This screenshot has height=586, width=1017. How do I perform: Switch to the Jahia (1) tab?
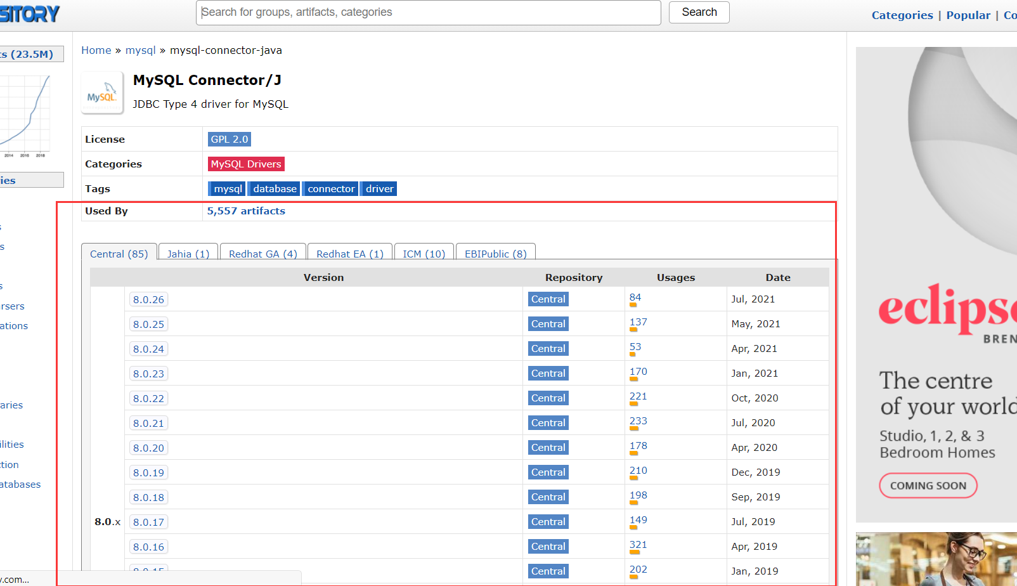188,253
